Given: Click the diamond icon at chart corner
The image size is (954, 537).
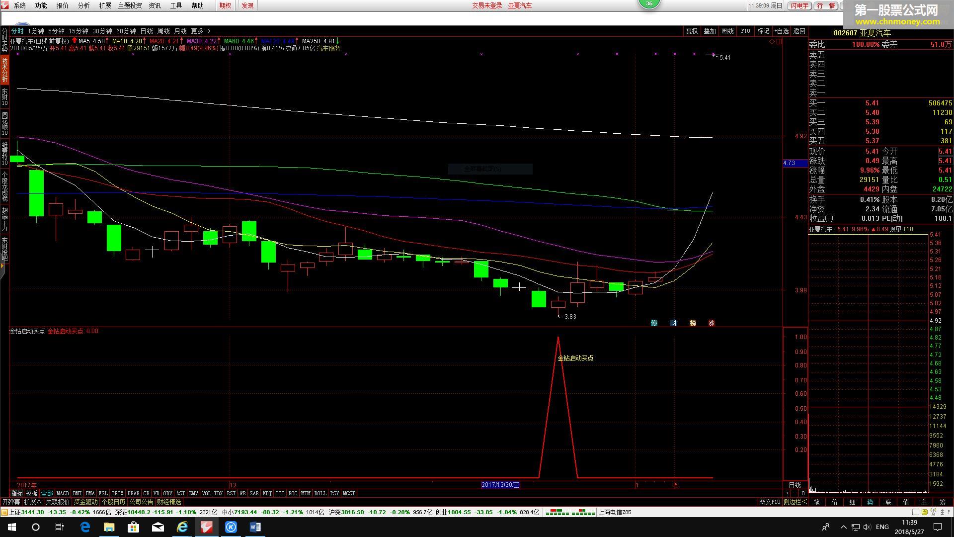Looking at the screenshot, I should tap(772, 42).
